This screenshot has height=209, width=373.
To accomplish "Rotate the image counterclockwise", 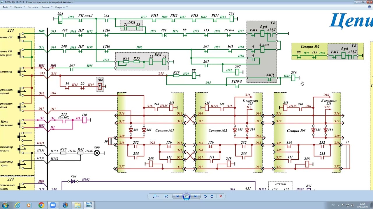I will click(205, 197).
